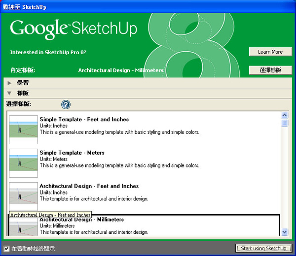The image size is (296, 256).
Task: Collapse the 樣版 section triangle
Action: [9, 93]
